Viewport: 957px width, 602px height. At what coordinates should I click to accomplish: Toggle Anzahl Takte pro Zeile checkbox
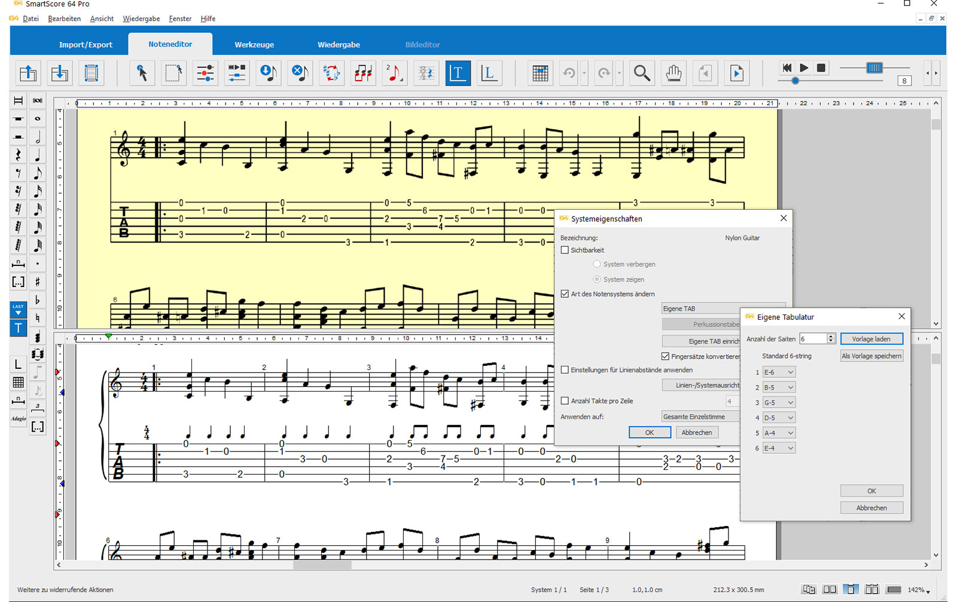coord(565,401)
